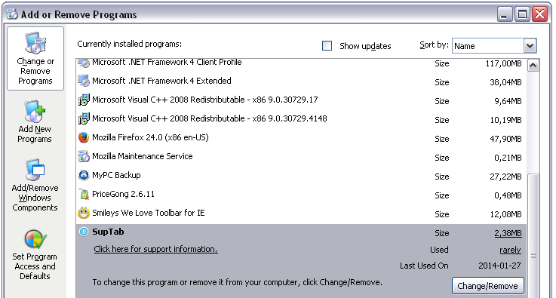
Task: Select Microsoft .NET Framework 4 Extended entry
Action: tap(302, 81)
